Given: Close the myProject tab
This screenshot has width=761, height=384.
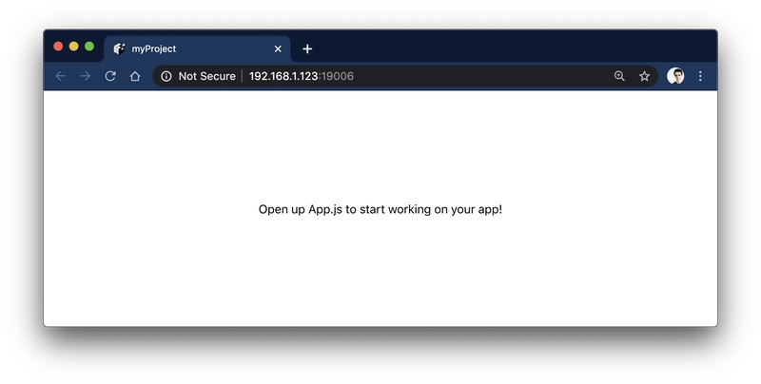Looking at the screenshot, I should pyautogui.click(x=278, y=48).
